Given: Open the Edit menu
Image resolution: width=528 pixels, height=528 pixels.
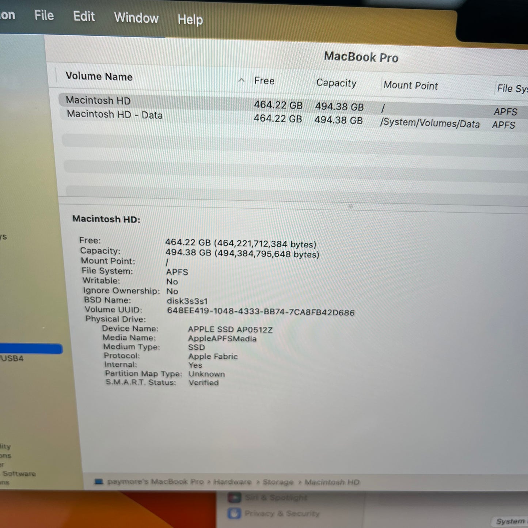Looking at the screenshot, I should 84,16.
